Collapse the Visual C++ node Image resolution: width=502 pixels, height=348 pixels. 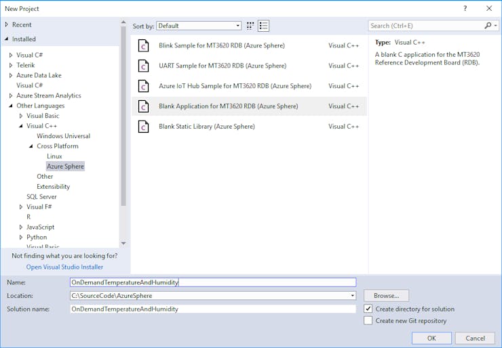[x=21, y=126]
